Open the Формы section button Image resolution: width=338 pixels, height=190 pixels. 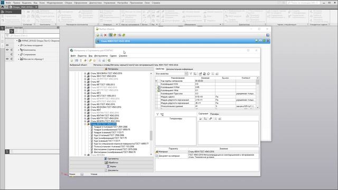tap(111, 166)
